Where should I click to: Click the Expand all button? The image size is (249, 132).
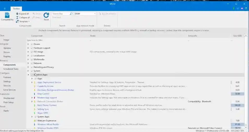22,14
